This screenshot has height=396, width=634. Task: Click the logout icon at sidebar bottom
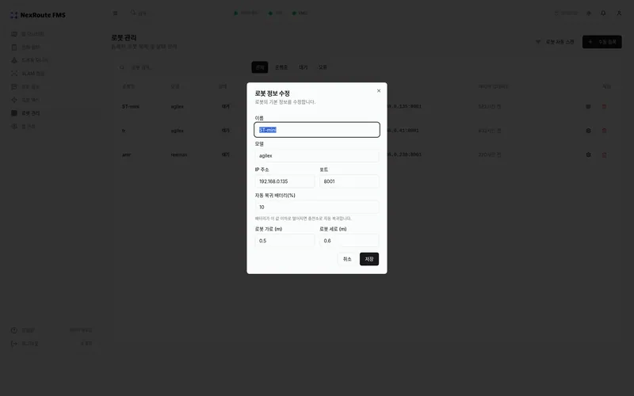pos(14,344)
